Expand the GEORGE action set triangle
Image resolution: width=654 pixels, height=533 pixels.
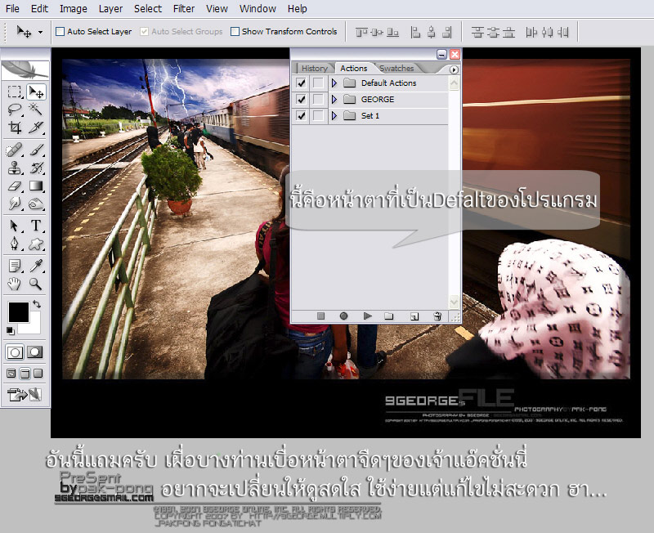(x=334, y=99)
